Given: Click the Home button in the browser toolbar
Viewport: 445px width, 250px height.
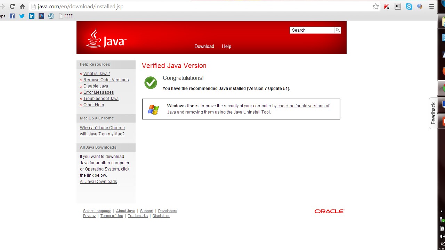Looking at the screenshot, I should [x=22, y=7].
